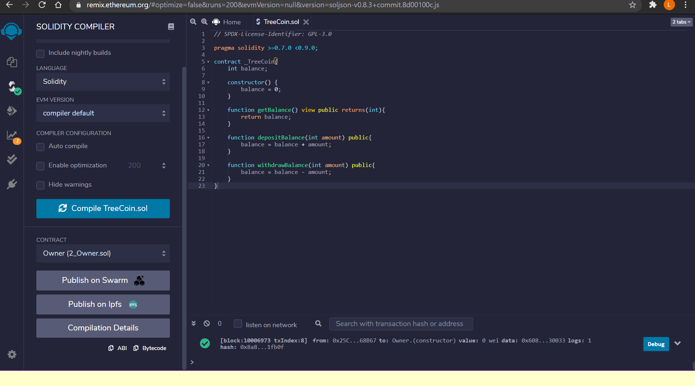Viewport: 695px width, 386px height.
Task: Open browser extensions puzzle icon
Action: pyautogui.click(x=653, y=5)
